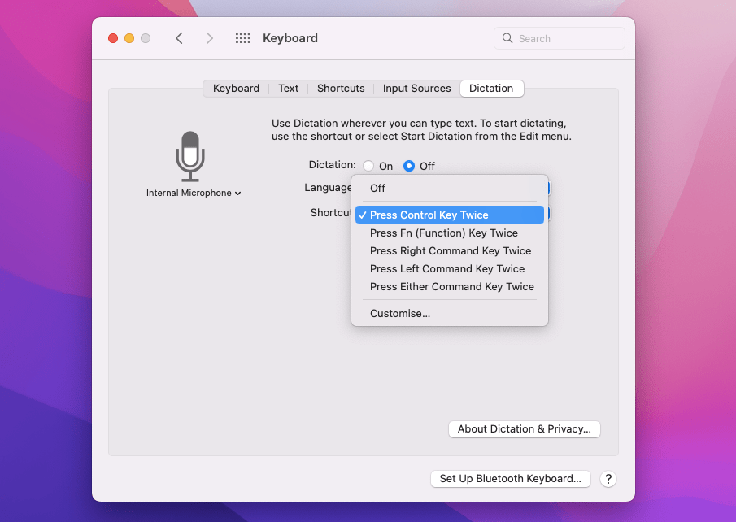Select Dictation Off radio button
This screenshot has height=522, width=736.
click(x=409, y=166)
